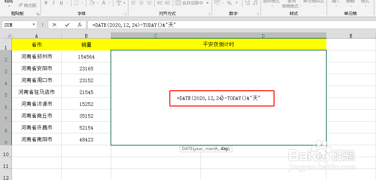This screenshot has height=180, width=376.
Task: Select column A header
Action: tap(36, 36)
